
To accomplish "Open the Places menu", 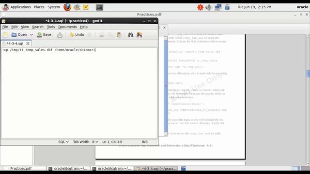I will tap(39, 7).
